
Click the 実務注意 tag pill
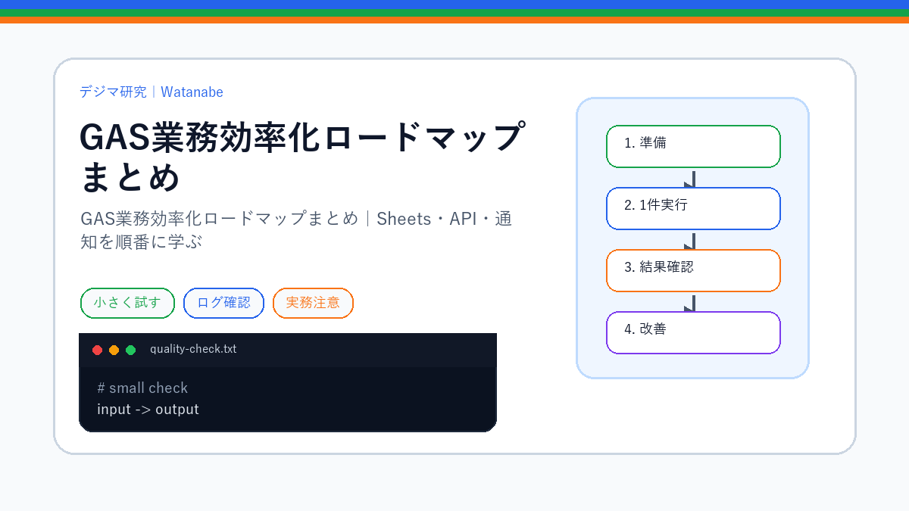pos(313,303)
